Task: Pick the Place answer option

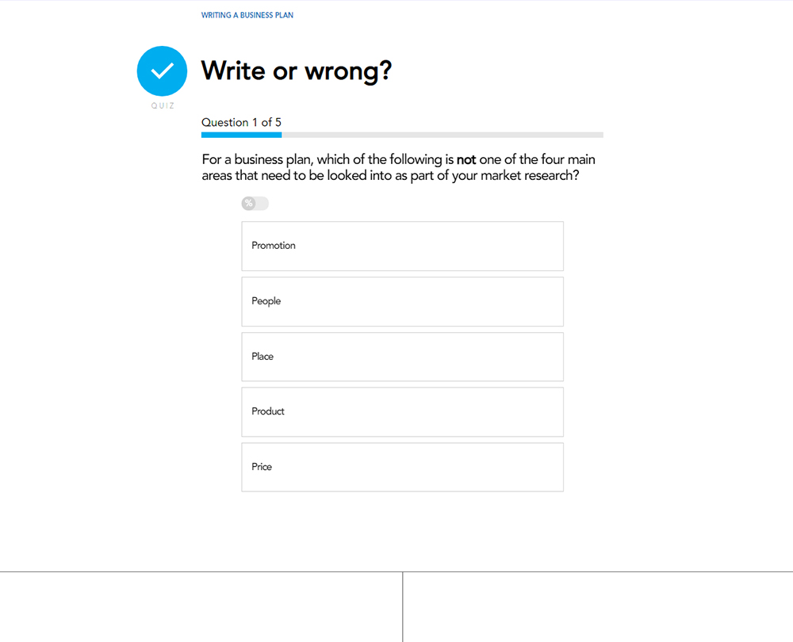Action: point(402,357)
